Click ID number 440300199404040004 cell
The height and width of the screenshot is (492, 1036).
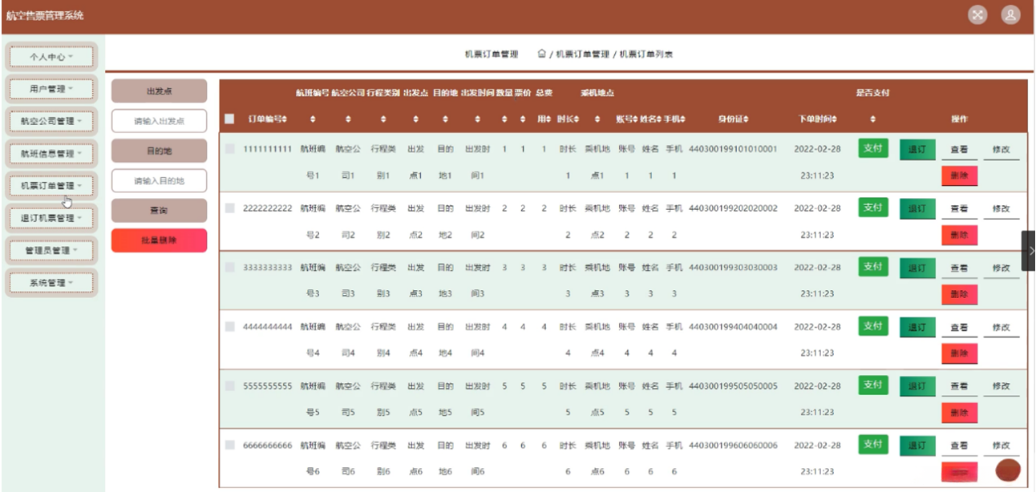(x=733, y=327)
